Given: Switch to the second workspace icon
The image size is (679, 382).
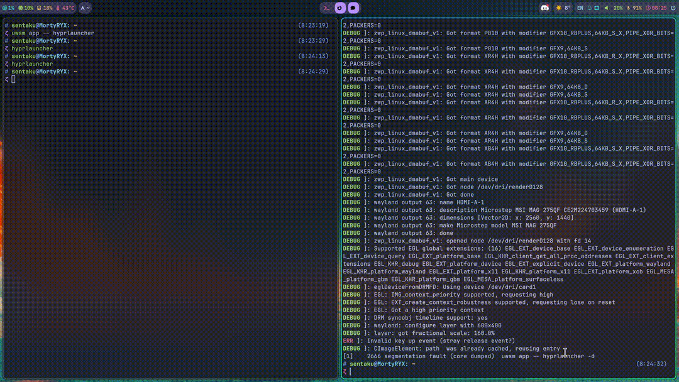Looking at the screenshot, I should pyautogui.click(x=339, y=8).
